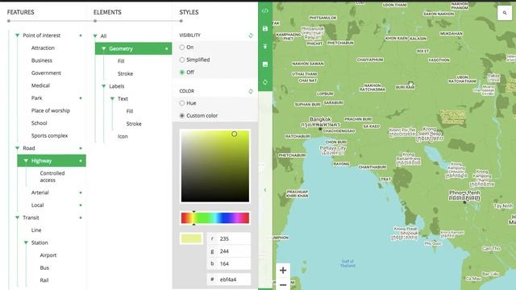Select the Line transit feature
This screenshot has height=290, width=516.
(36, 230)
